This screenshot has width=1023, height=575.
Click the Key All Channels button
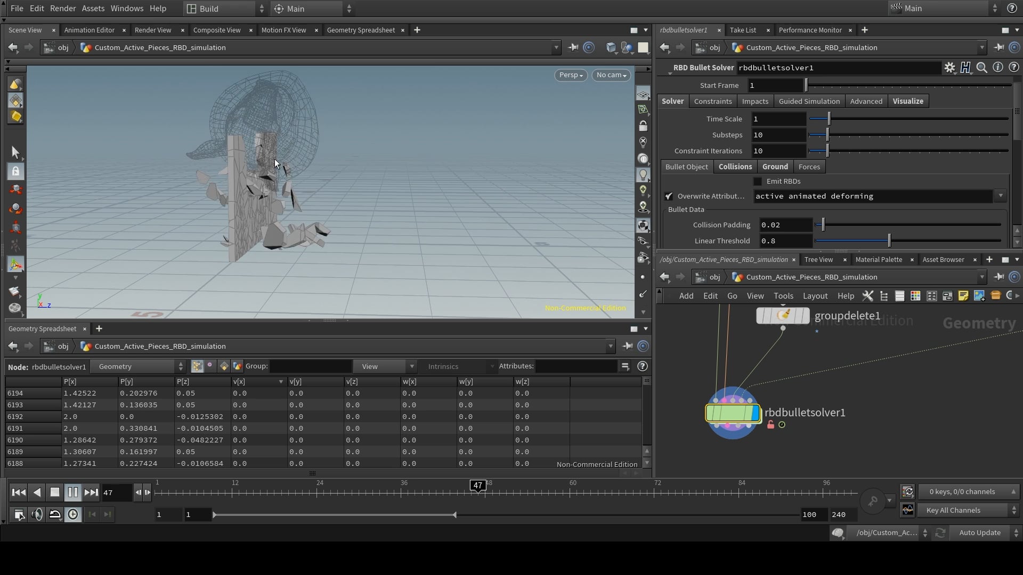(954, 510)
